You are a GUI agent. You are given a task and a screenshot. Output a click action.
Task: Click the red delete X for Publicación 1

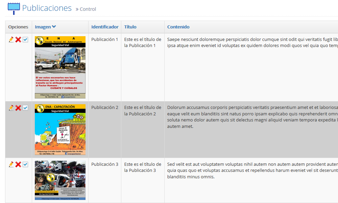[18, 40]
